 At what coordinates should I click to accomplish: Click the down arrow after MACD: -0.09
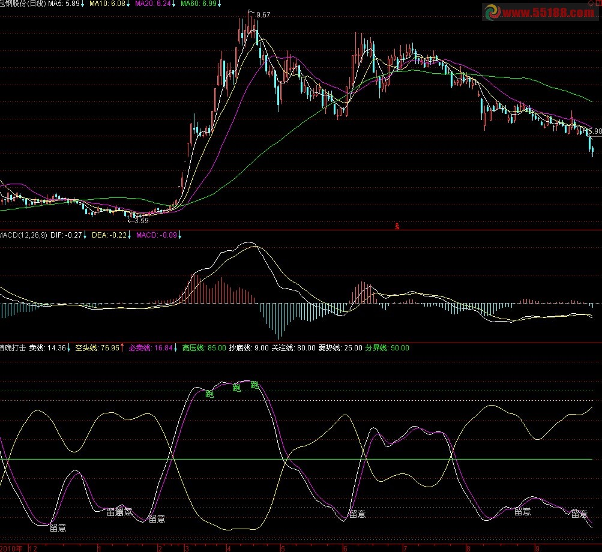point(180,235)
